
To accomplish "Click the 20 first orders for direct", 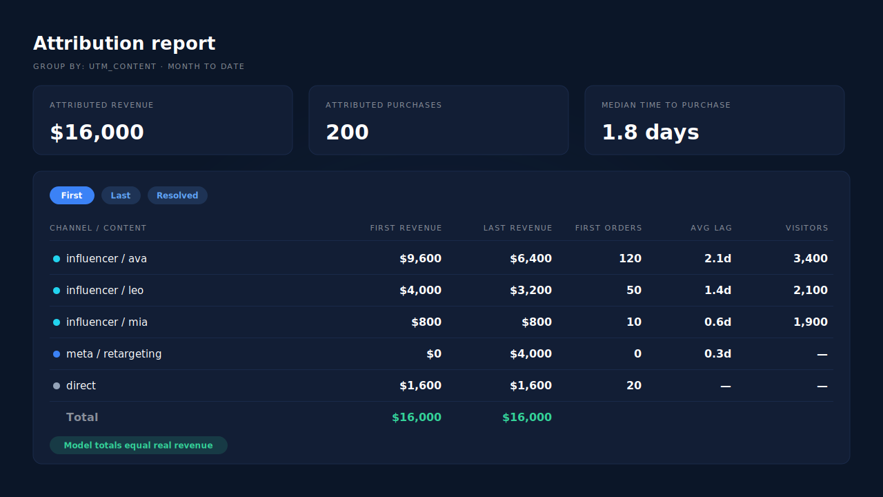I will [x=634, y=386].
